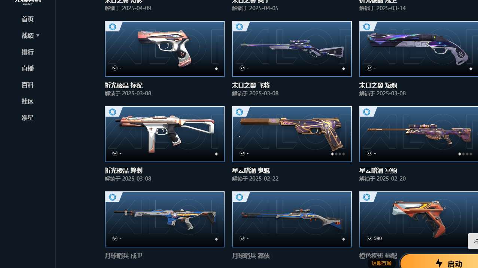The image size is (478, 268).
Task: Click the VP currency icon on 橙色疾影 标配 card
Action: [x=369, y=238]
